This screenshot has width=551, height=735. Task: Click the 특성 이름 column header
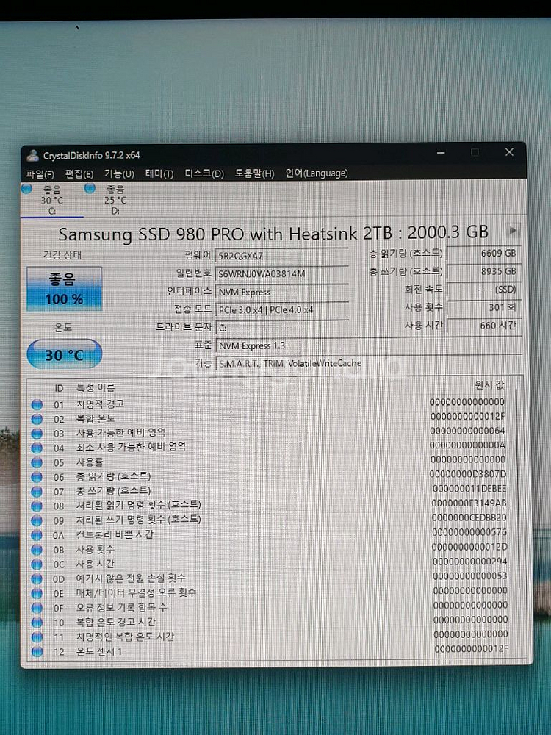click(96, 387)
